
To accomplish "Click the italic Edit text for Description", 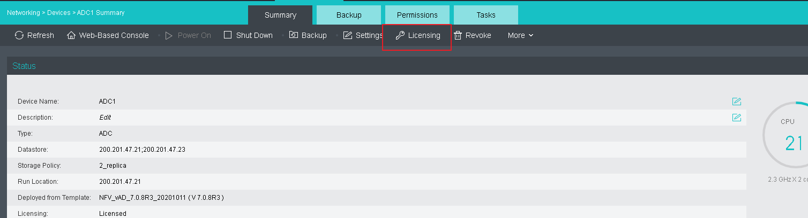I will coord(105,118).
